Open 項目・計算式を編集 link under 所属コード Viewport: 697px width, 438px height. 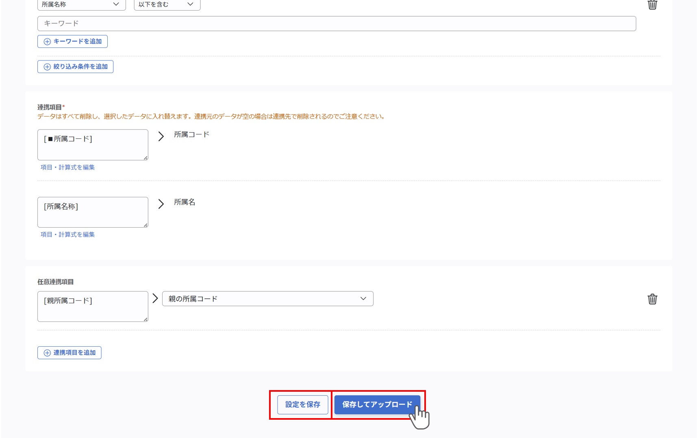click(67, 167)
